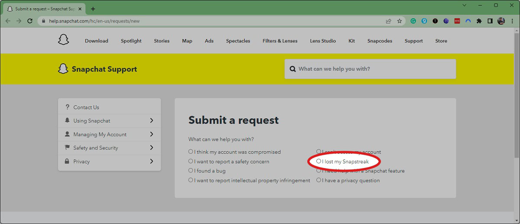The width and height of the screenshot is (520, 224).
Task: Click the browser forward arrow
Action: (x=19, y=21)
